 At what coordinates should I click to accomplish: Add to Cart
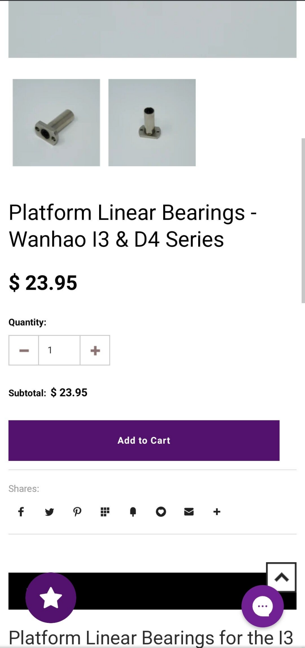click(x=144, y=440)
